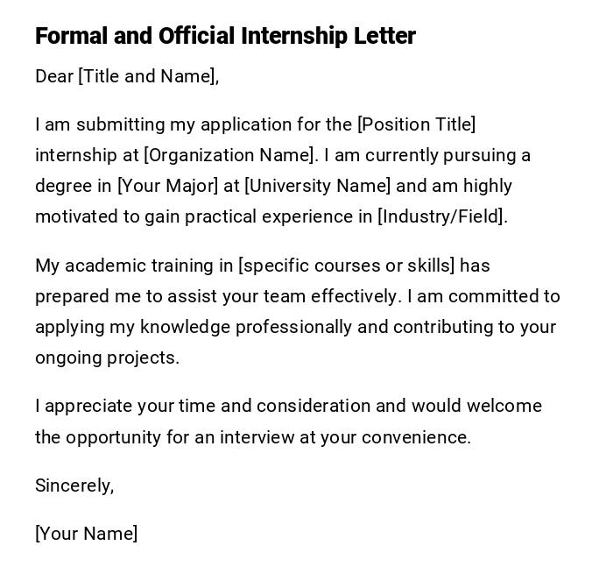Click the '[specific courses or skills]' placeholder
The image size is (613, 588).
coord(347,266)
